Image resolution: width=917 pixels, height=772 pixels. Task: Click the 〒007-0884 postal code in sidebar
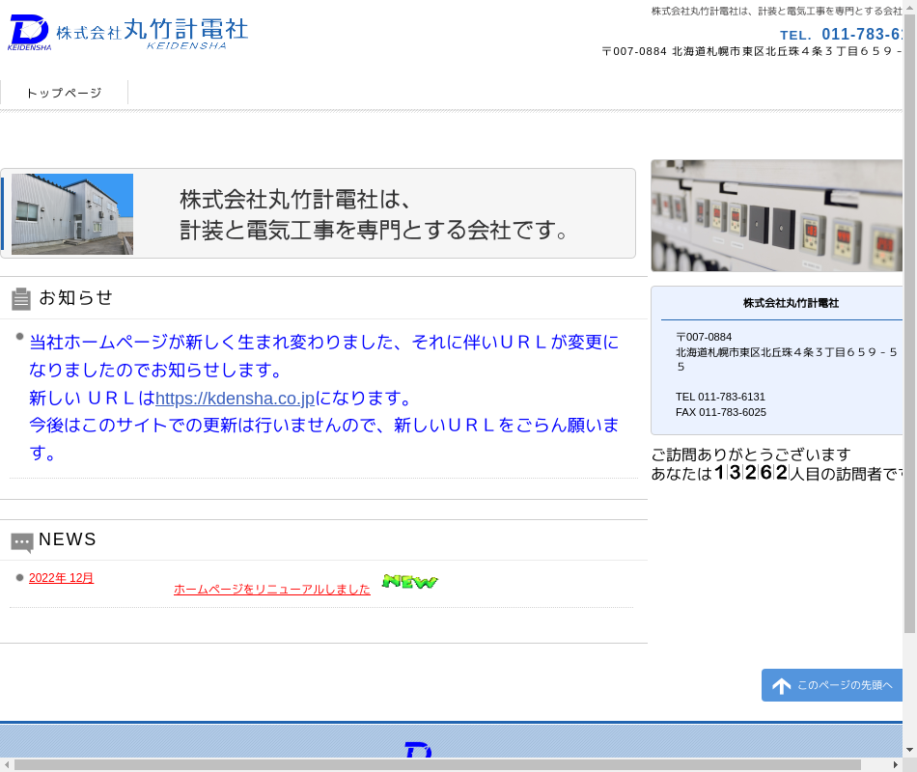(704, 337)
